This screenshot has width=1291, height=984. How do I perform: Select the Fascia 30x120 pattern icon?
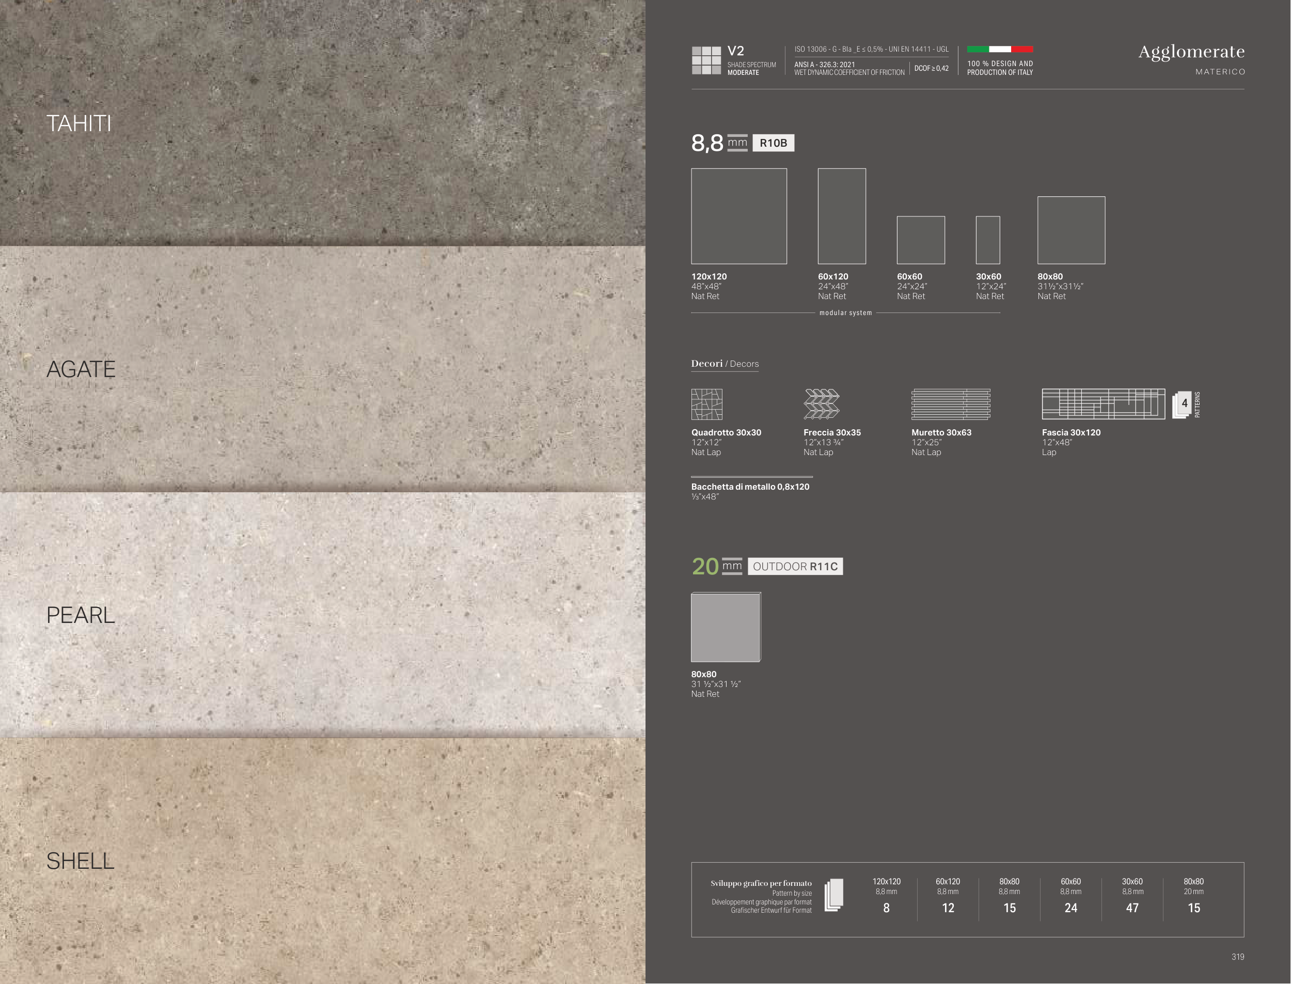point(1103,404)
